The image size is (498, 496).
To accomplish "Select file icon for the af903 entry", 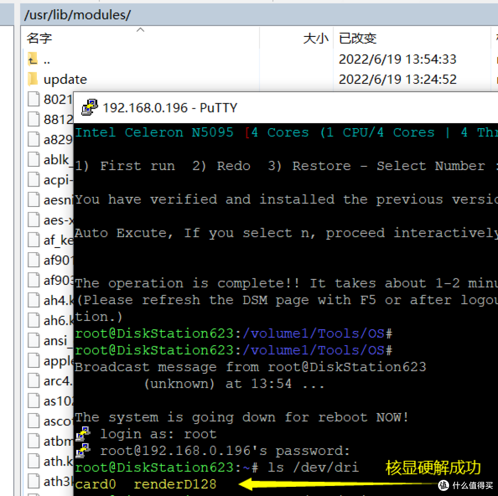I will coord(33,280).
